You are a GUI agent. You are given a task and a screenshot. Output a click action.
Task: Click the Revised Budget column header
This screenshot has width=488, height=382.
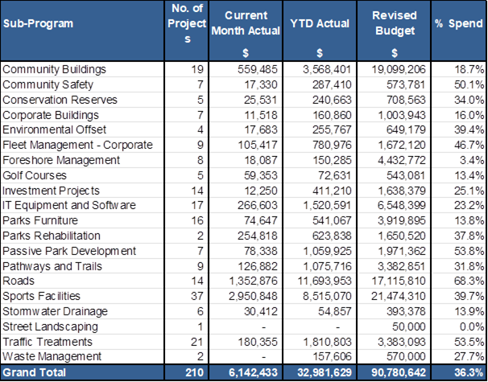[394, 24]
